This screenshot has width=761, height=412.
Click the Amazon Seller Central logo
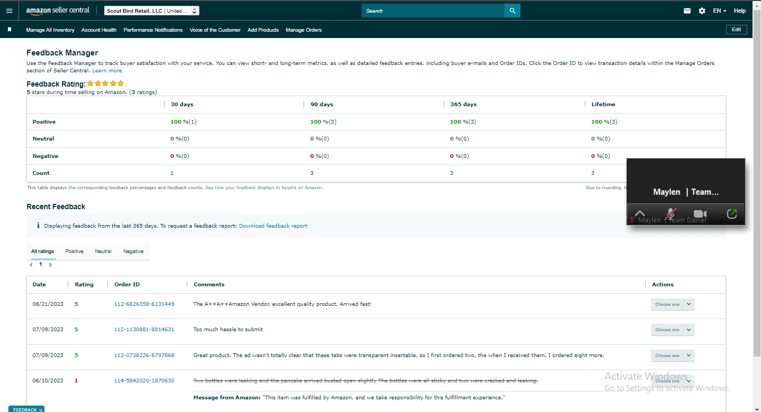pyautogui.click(x=58, y=11)
